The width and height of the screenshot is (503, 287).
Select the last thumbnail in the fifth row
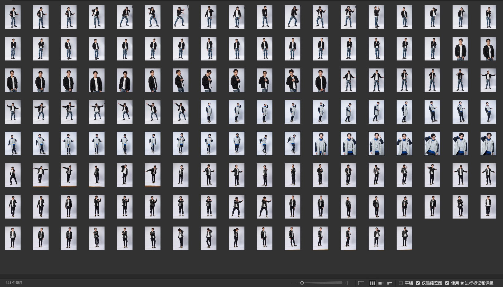(x=488, y=144)
